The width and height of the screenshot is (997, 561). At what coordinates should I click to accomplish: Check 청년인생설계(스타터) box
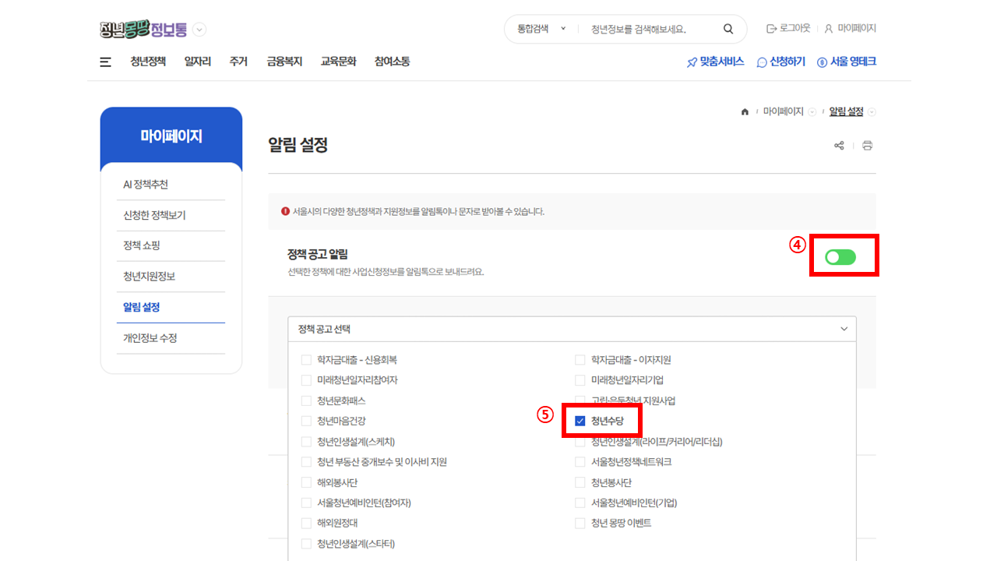click(x=306, y=544)
